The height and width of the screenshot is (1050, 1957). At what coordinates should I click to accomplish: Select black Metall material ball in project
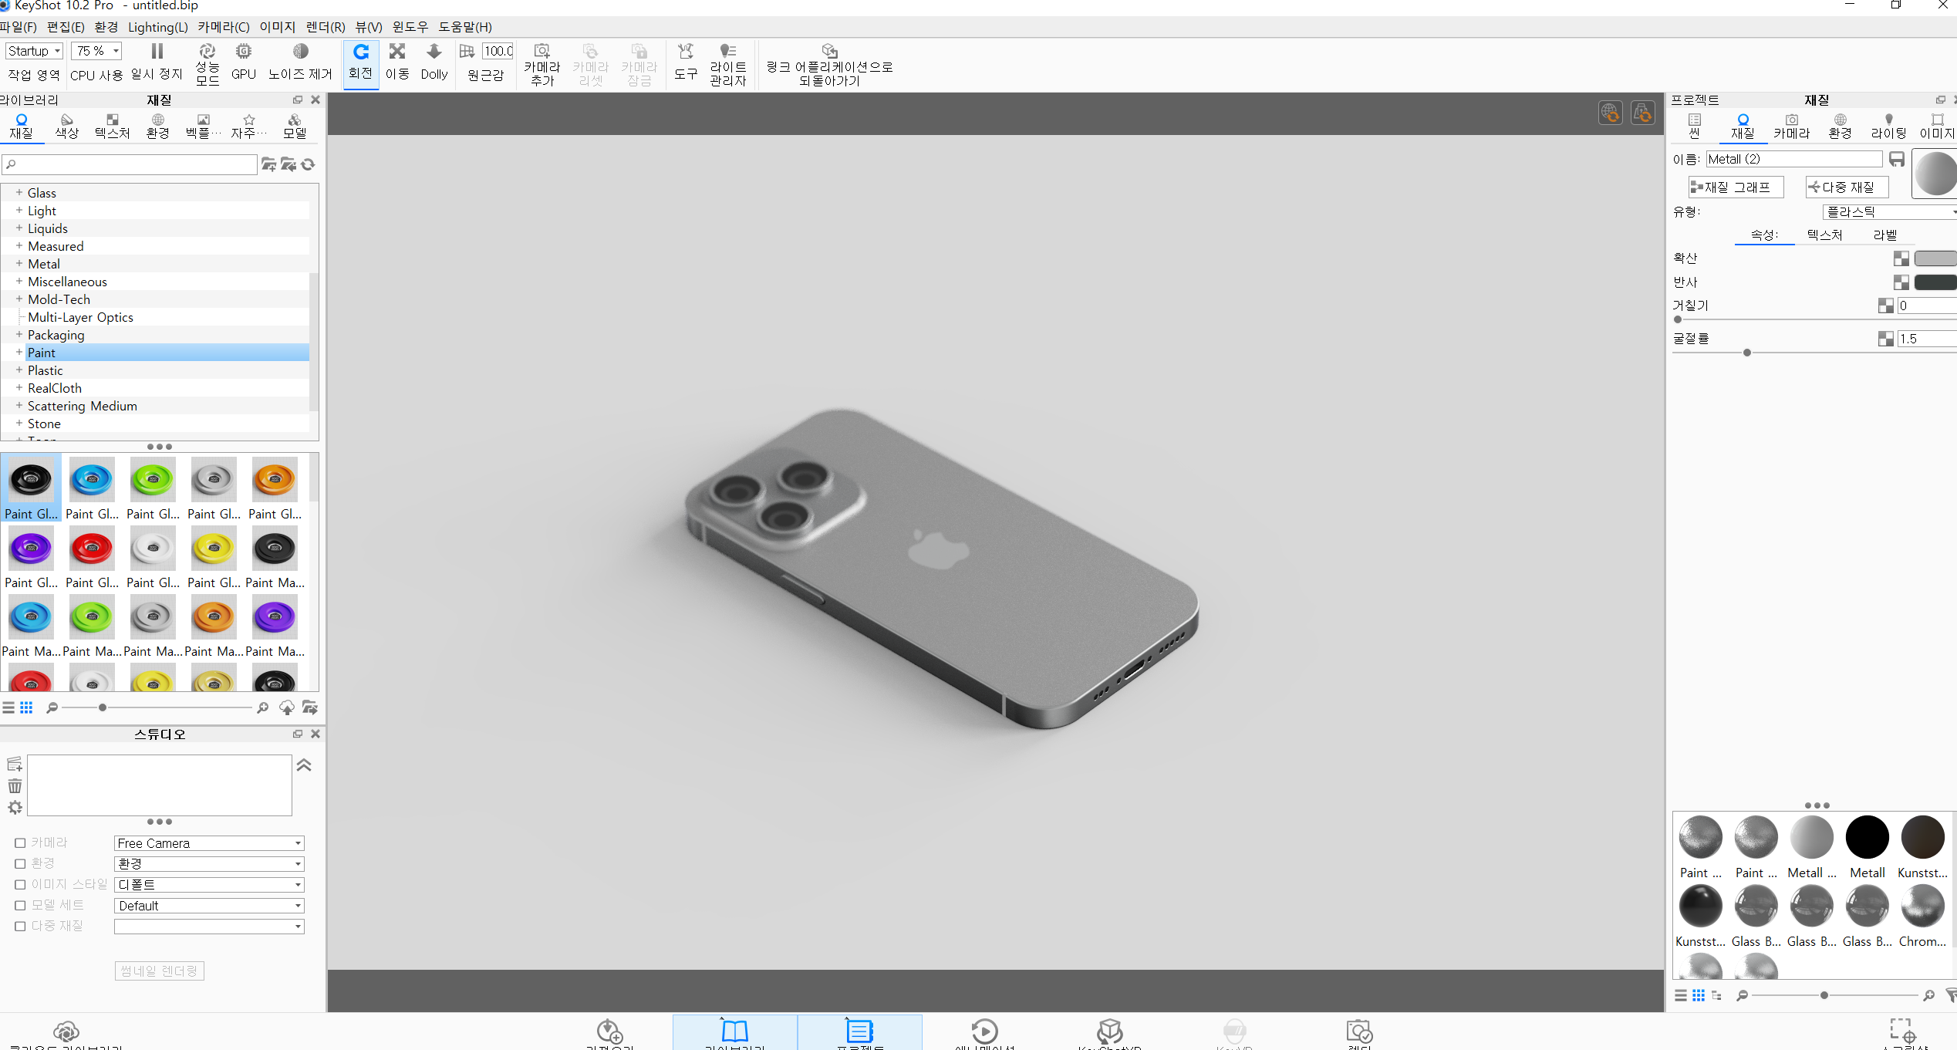coord(1867,838)
